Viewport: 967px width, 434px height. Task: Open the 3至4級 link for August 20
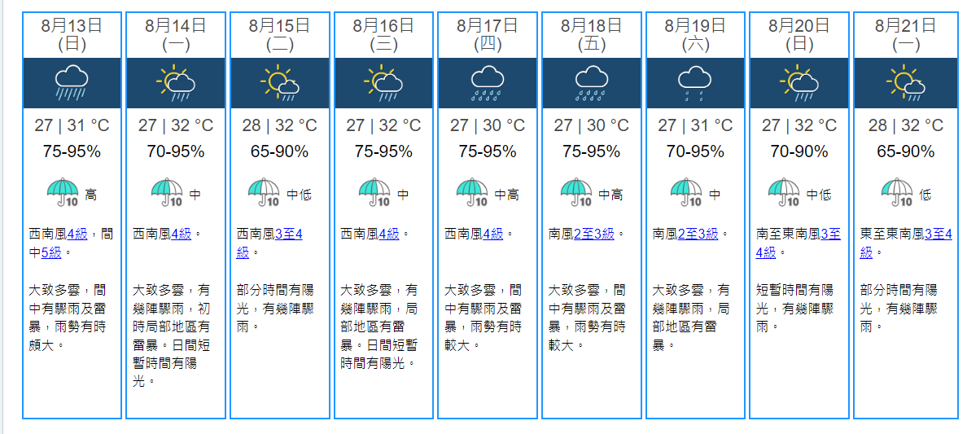[830, 235]
